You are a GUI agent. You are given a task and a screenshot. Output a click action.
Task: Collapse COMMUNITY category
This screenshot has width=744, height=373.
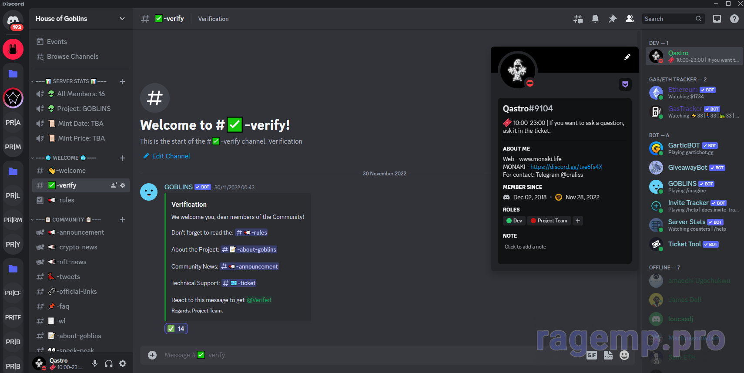click(x=66, y=220)
